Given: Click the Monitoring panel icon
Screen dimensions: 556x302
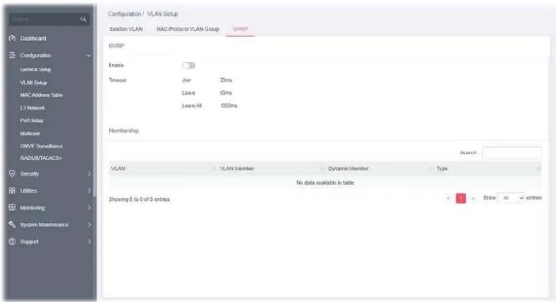Looking at the screenshot, I should (12, 207).
